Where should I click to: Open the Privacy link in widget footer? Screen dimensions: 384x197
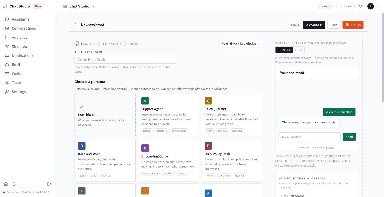[330, 147]
